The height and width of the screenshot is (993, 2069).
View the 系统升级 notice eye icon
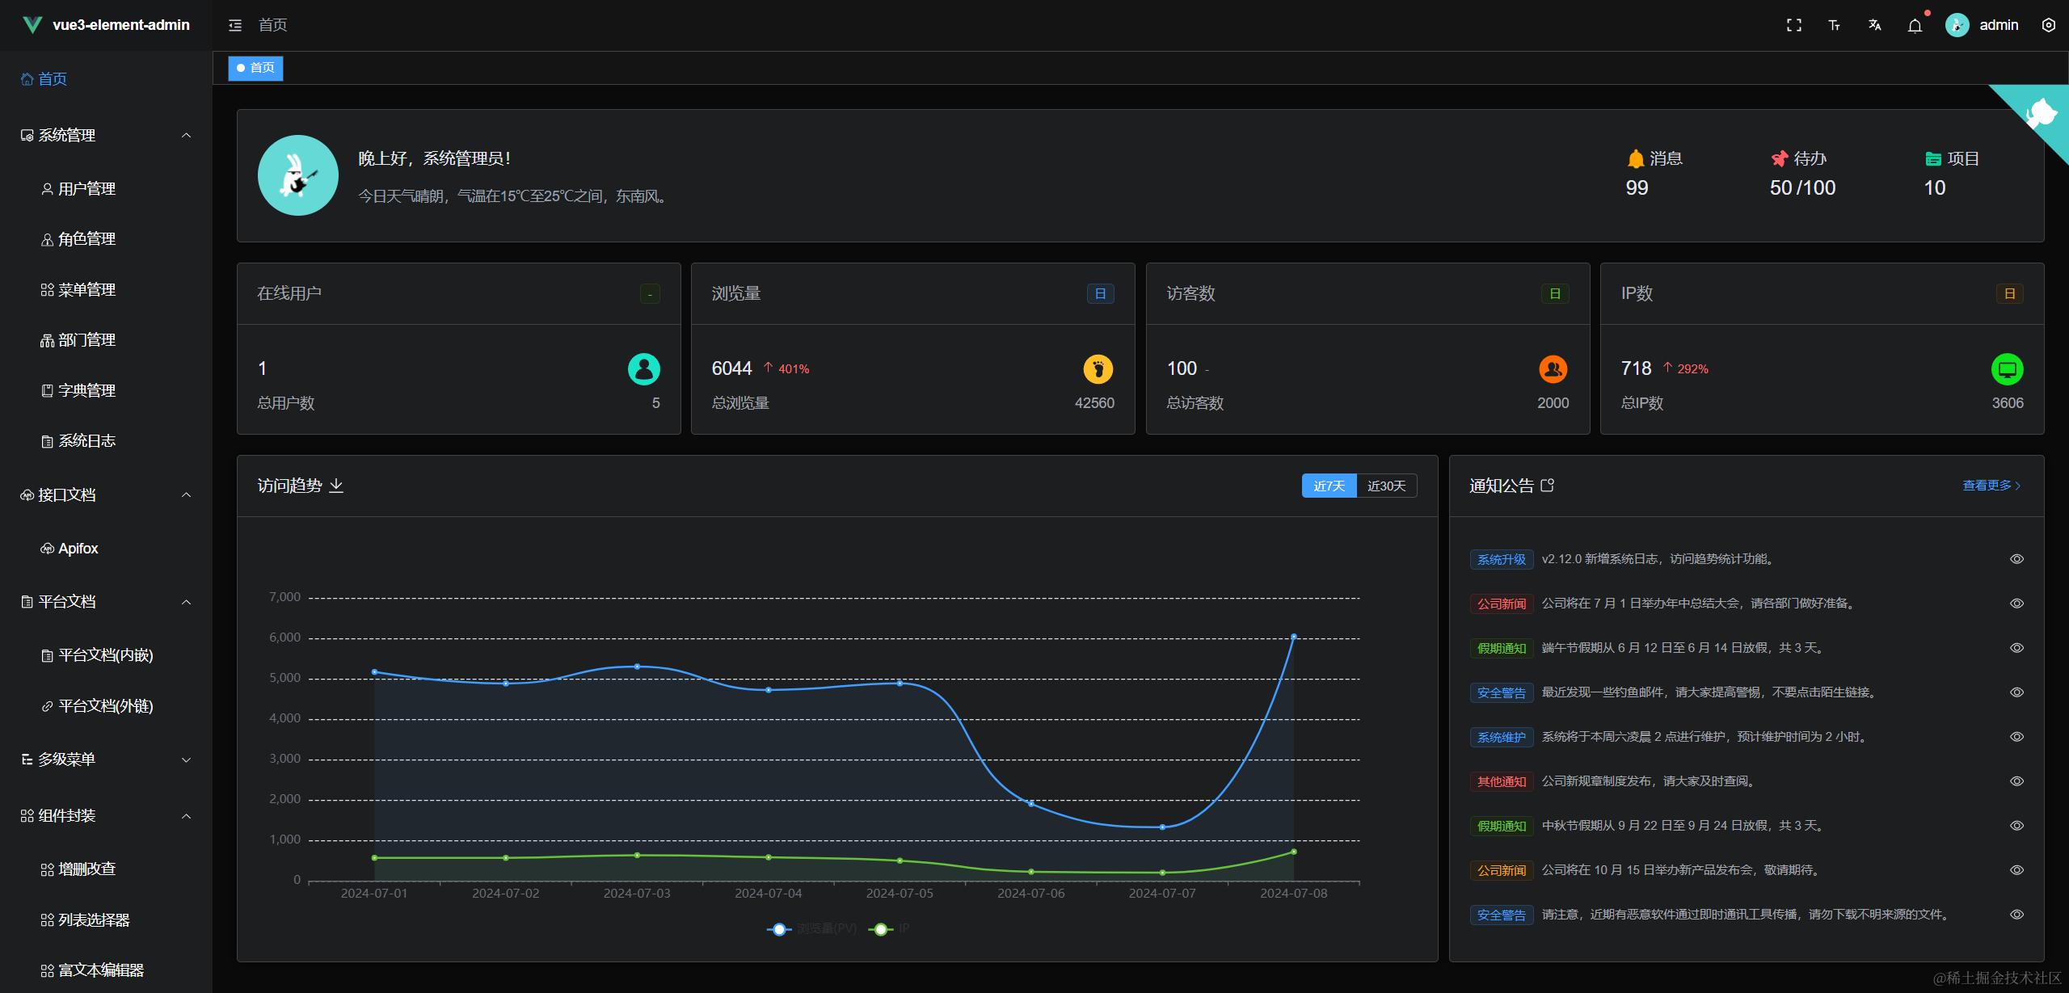click(x=2016, y=559)
